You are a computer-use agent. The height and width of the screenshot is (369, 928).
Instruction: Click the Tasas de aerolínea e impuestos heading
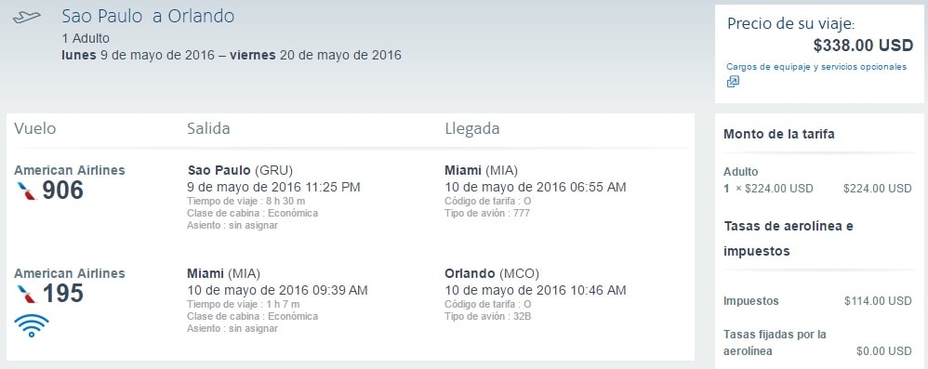789,239
